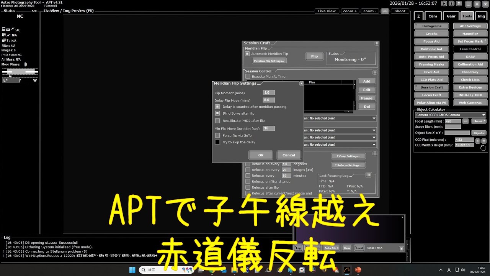Viewport: 490px width, 276px height.
Task: Open APT Settings
Action: pyautogui.click(x=470, y=26)
